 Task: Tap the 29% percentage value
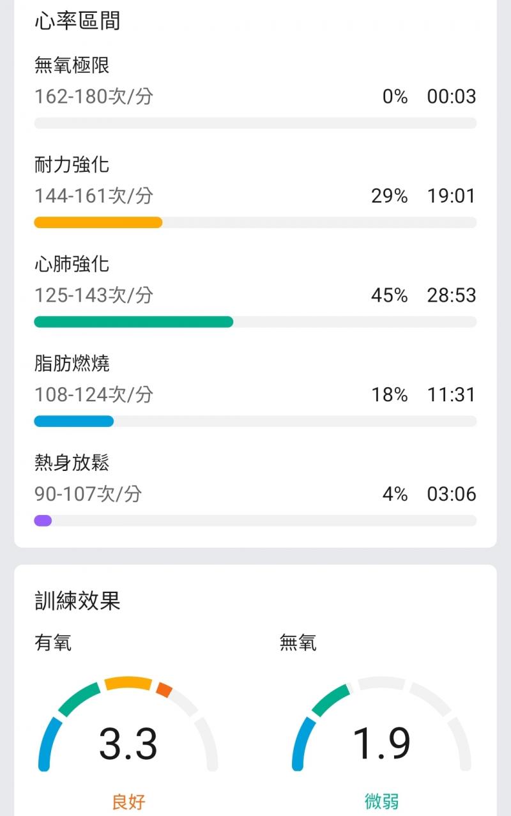389,196
